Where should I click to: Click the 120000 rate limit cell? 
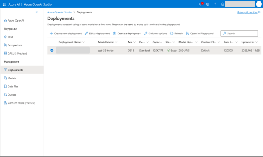(228, 51)
